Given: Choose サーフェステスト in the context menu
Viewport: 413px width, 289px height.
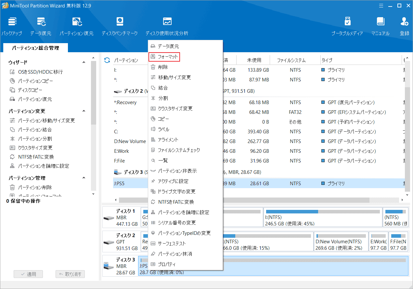Looking at the screenshot, I should pyautogui.click(x=185, y=244).
